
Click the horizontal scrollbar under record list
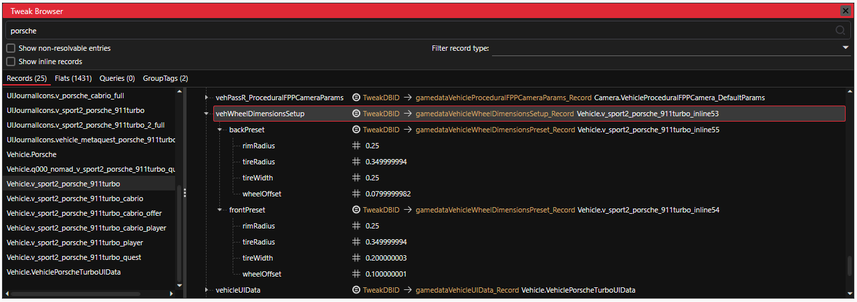click(x=87, y=293)
